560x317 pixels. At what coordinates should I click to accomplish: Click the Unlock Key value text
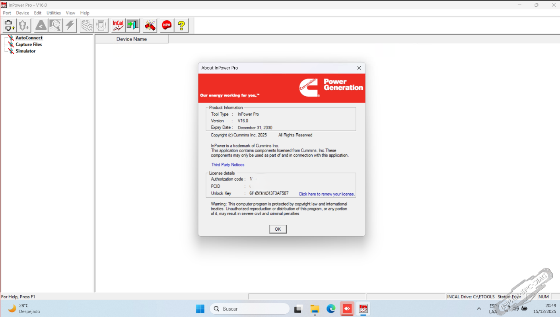click(269, 193)
